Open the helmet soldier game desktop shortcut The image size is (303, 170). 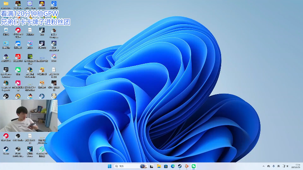18,149
